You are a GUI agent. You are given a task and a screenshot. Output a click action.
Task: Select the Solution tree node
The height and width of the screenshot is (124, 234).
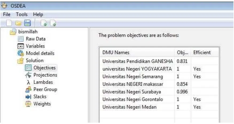coord(35,60)
